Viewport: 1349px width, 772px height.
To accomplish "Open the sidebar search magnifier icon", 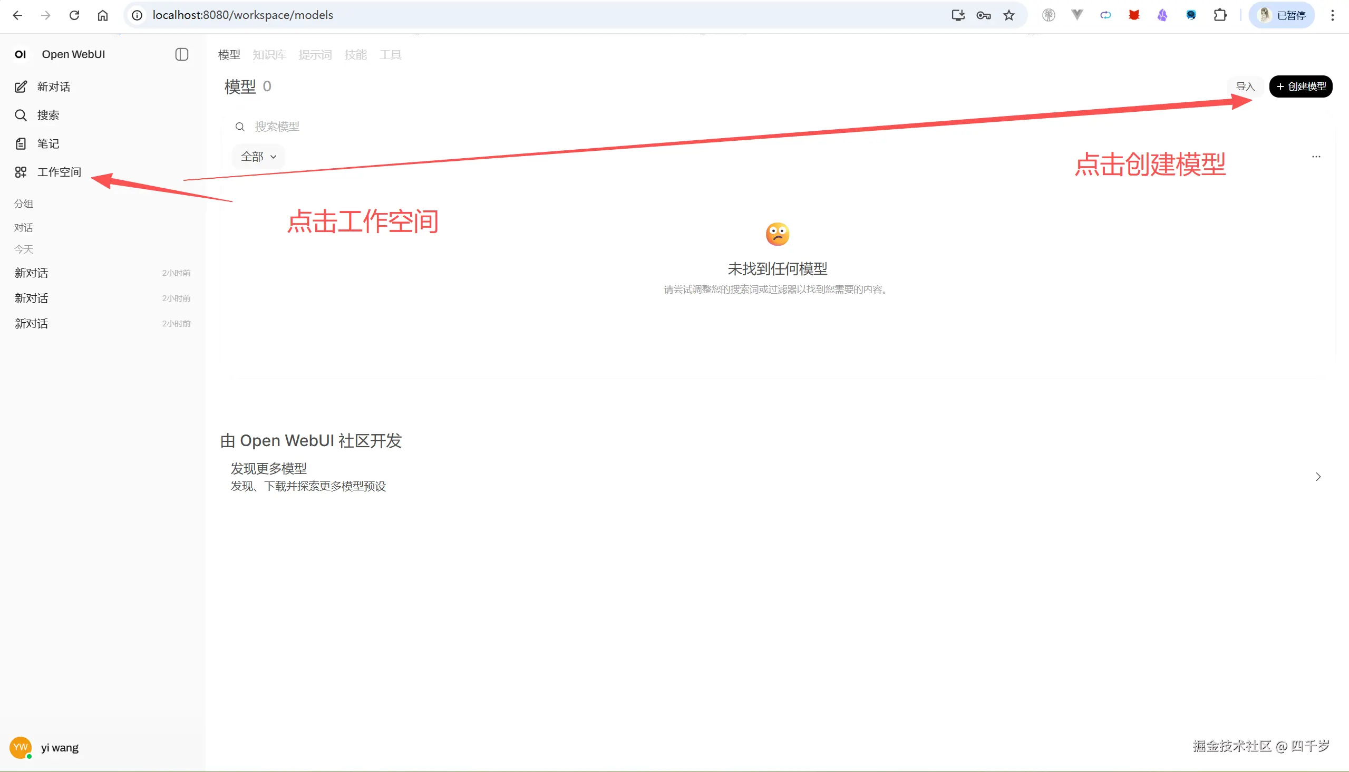I will point(21,115).
